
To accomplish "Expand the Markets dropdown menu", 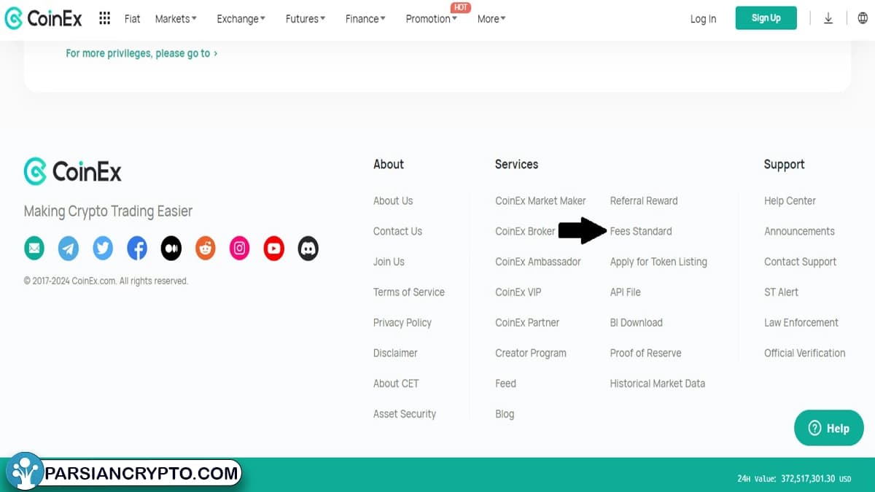I will (176, 19).
